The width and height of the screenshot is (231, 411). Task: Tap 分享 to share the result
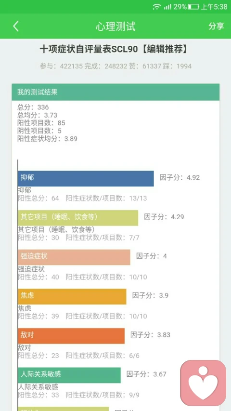(x=216, y=26)
